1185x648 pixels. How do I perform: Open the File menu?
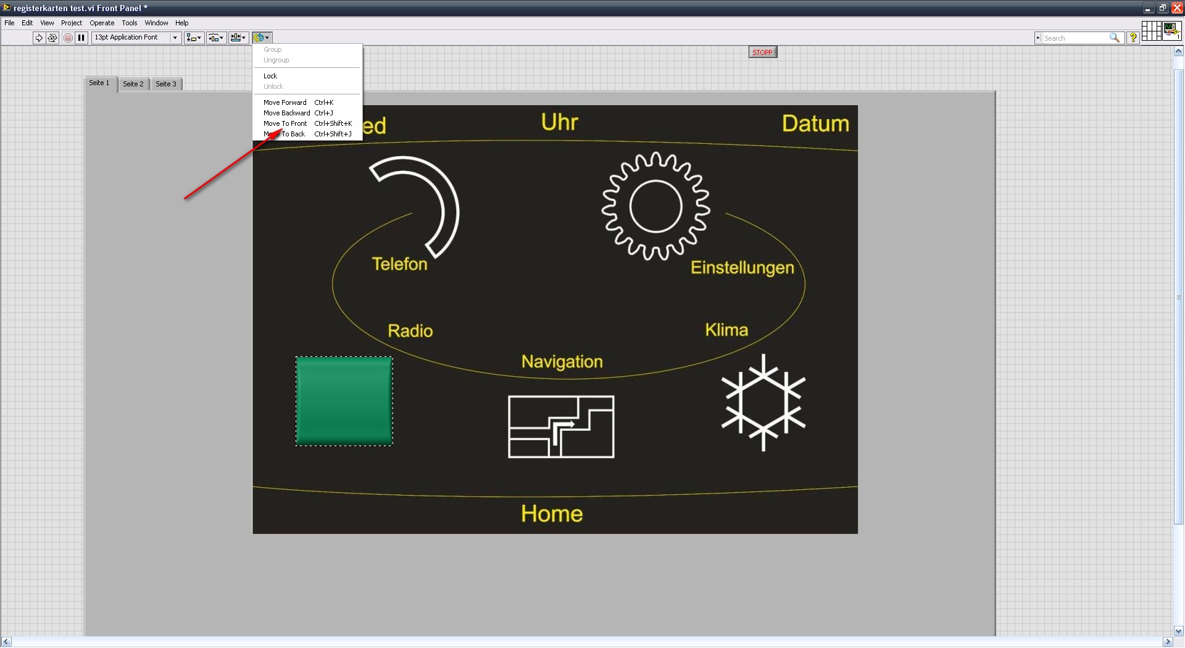[9, 23]
